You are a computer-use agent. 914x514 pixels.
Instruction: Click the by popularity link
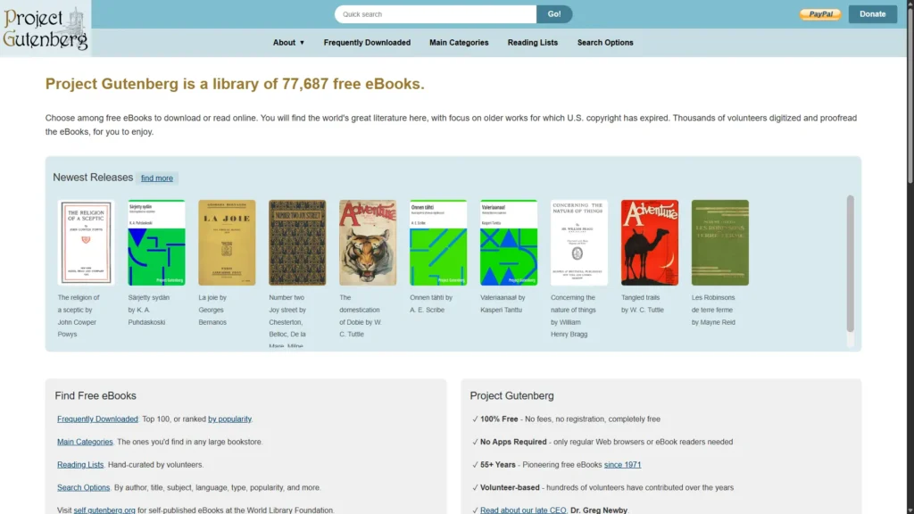[229, 419]
